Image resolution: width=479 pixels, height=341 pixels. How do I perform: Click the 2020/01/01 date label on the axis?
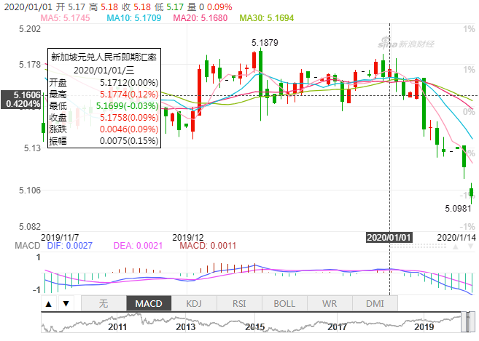coord(389,237)
